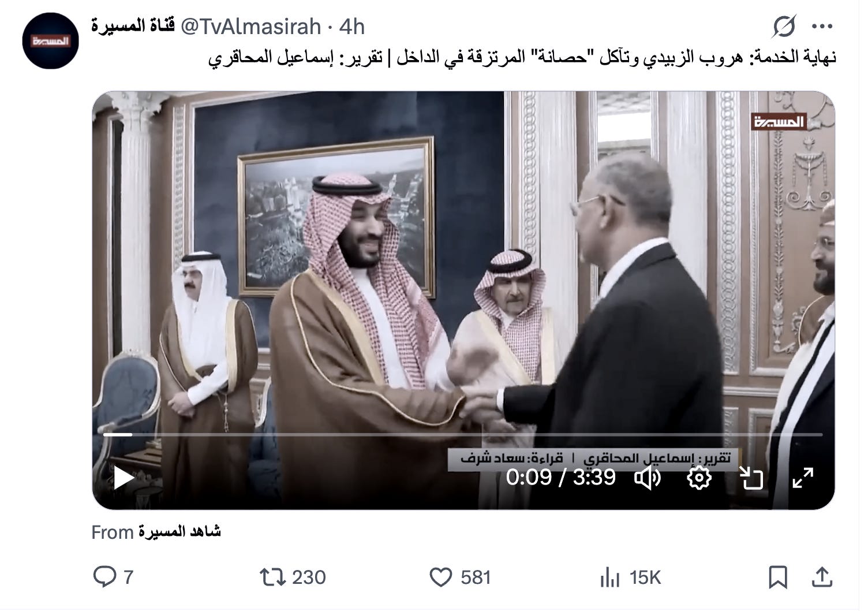
Task: Bookmark this post
Action: 777,577
